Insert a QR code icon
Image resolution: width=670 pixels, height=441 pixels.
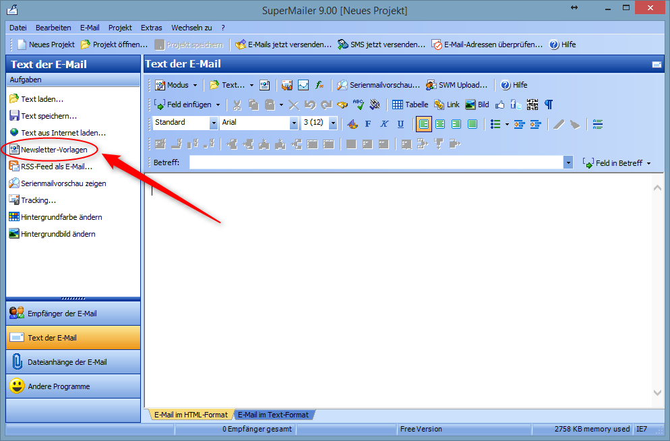[532, 105]
